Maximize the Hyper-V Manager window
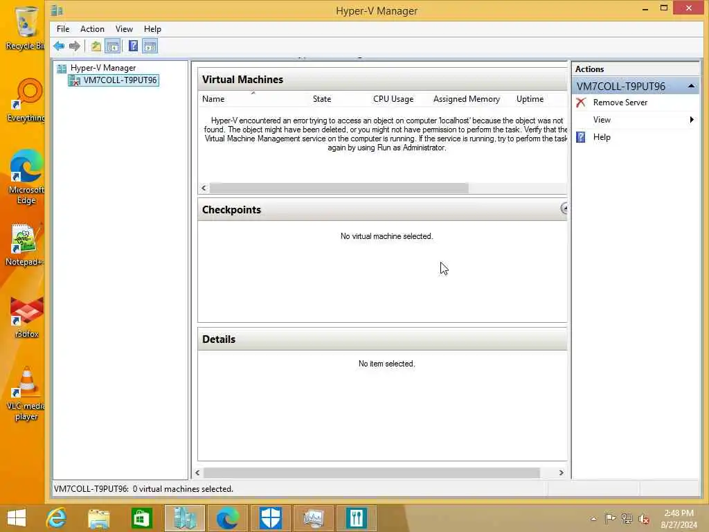The height and width of the screenshot is (532, 709). [664, 8]
